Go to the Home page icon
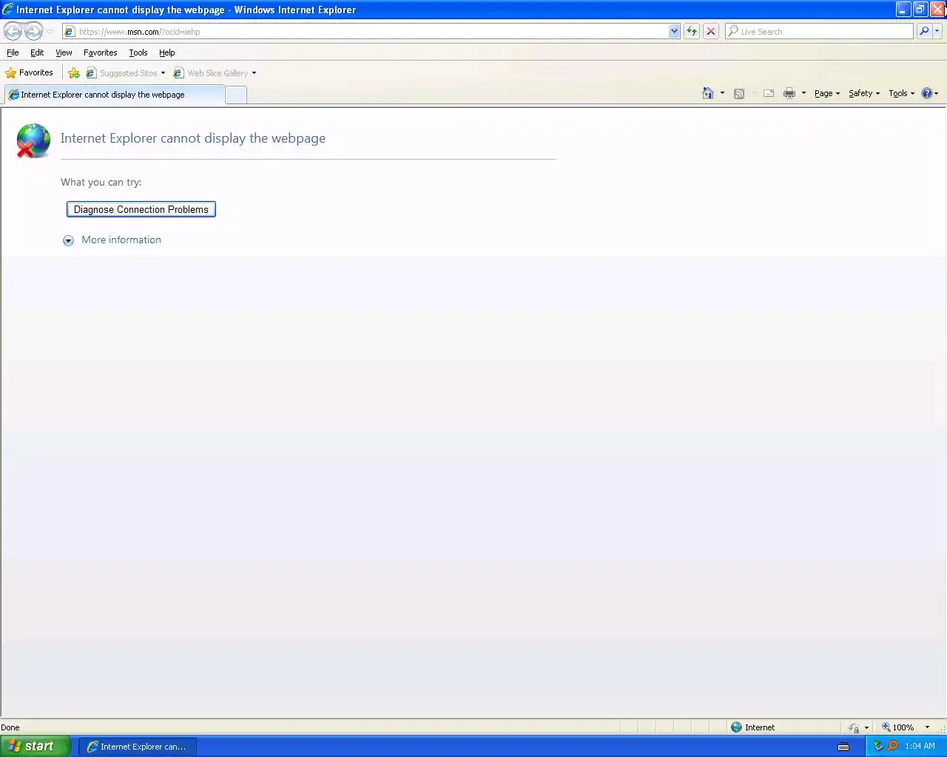The image size is (947, 757). tap(708, 93)
